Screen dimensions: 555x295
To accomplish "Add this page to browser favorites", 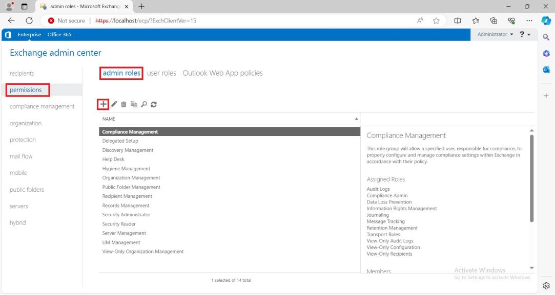I will pos(437,21).
